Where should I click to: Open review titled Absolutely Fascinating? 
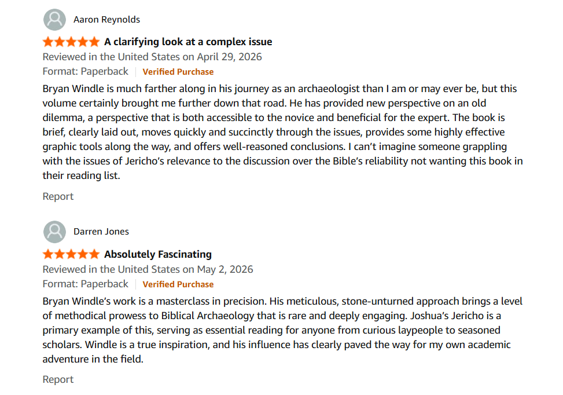click(x=158, y=254)
